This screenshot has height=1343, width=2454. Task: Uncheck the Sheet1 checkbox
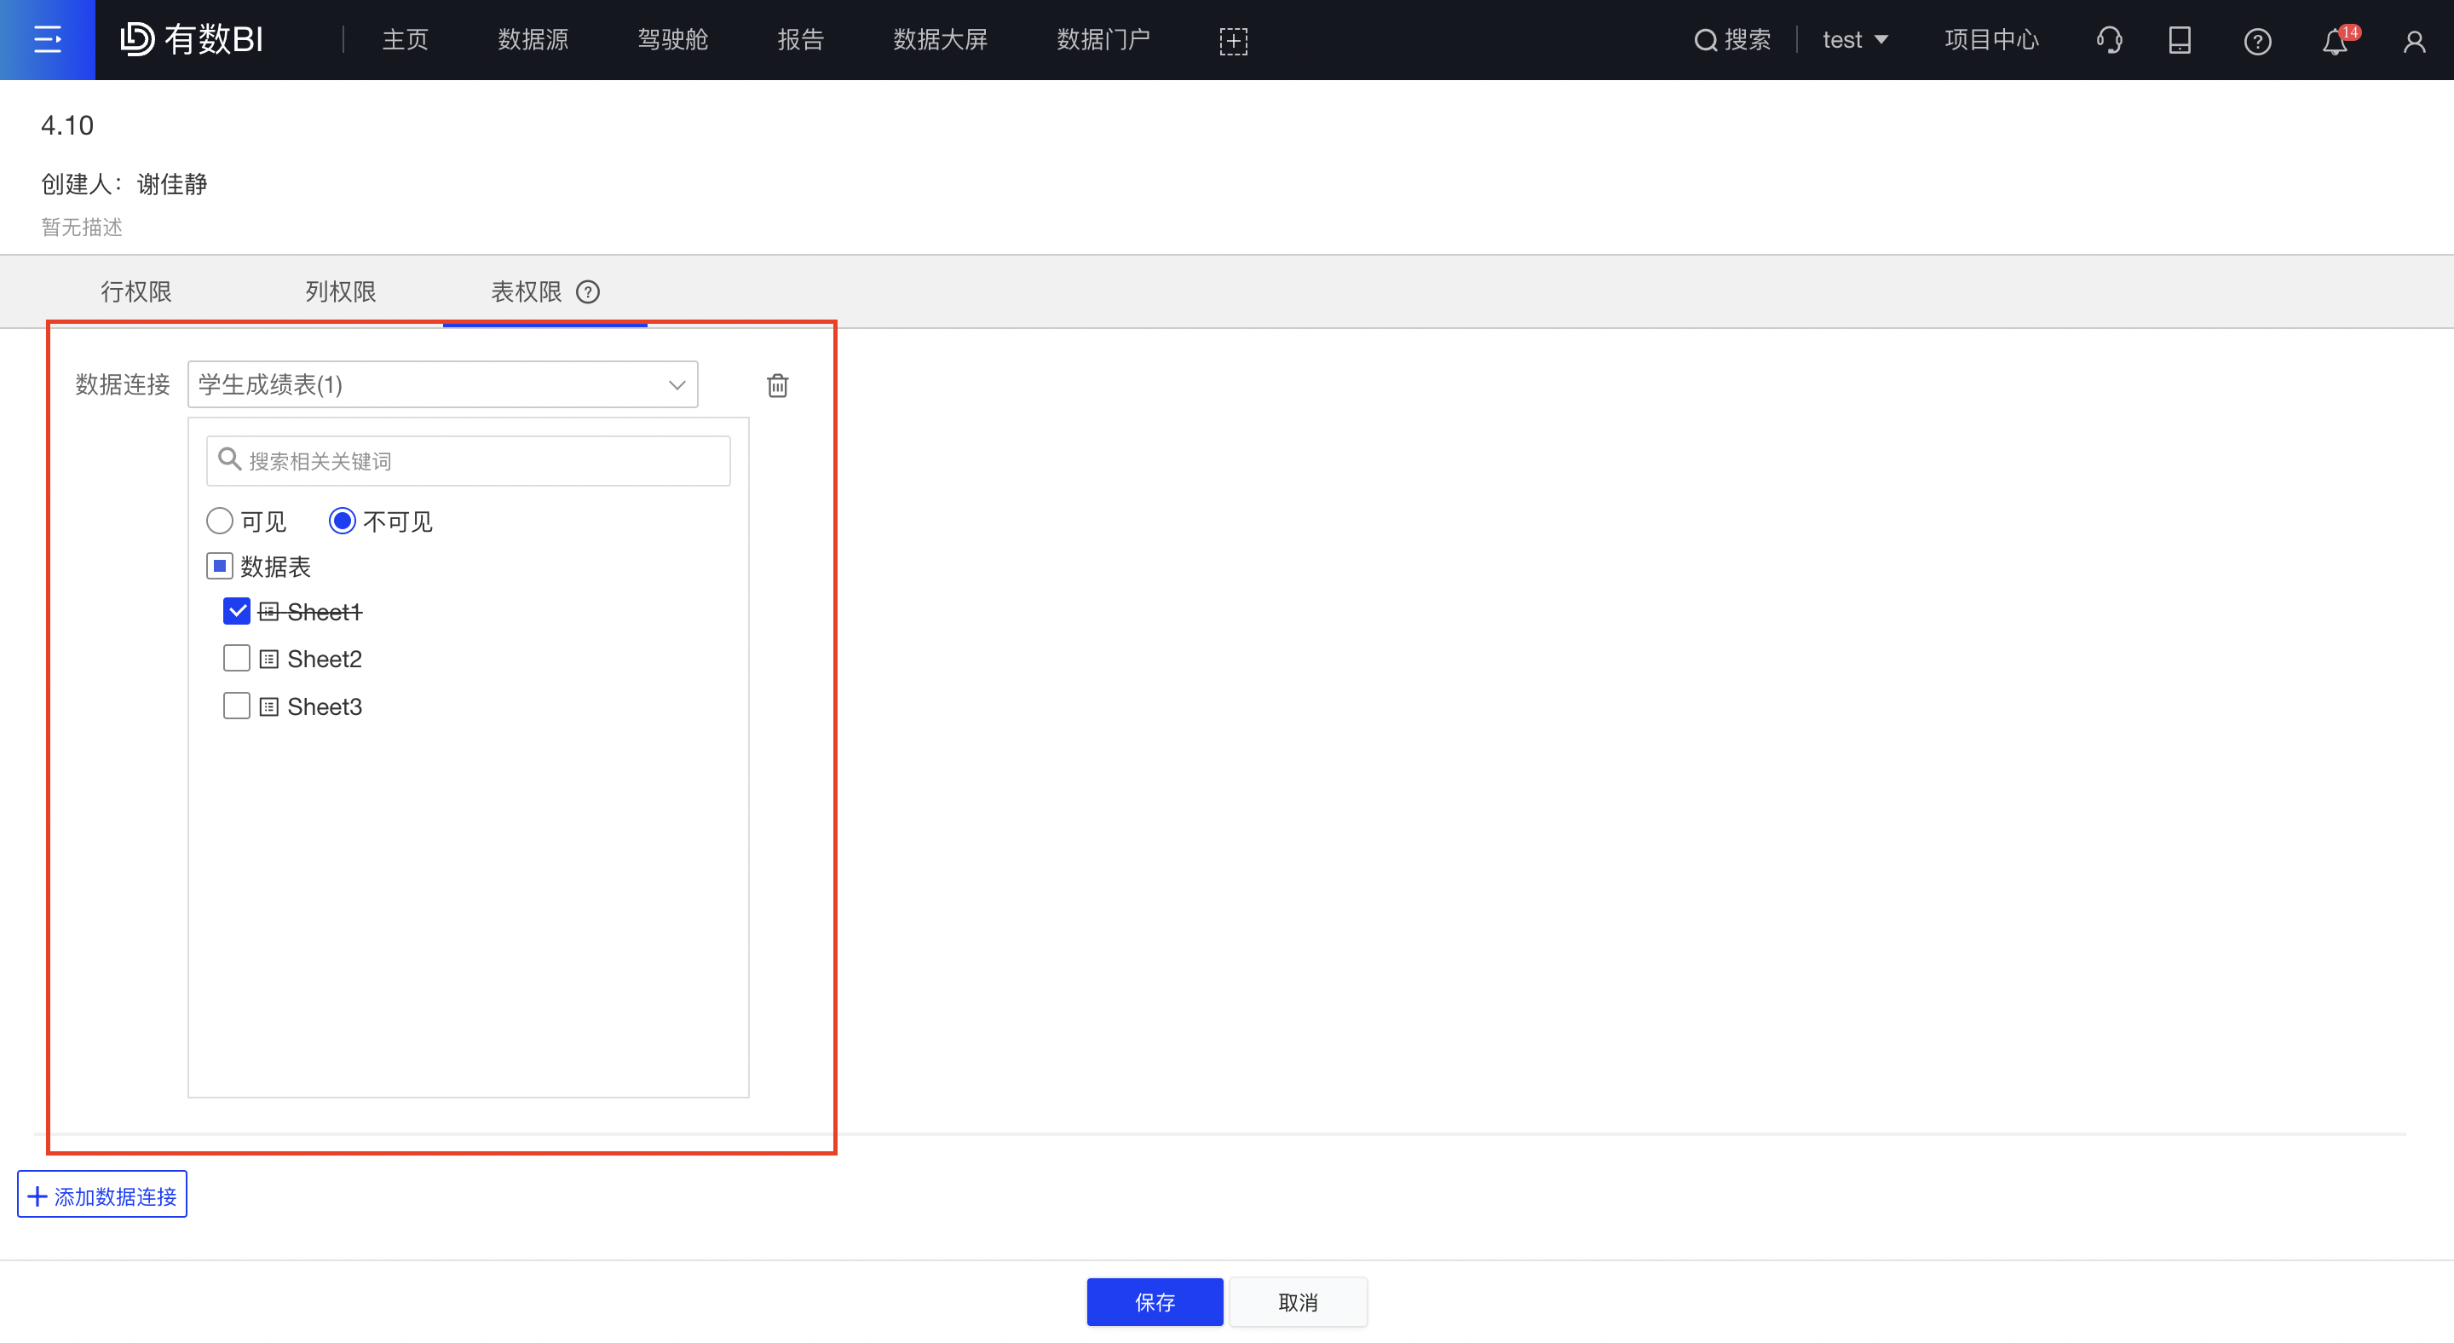pos(236,610)
